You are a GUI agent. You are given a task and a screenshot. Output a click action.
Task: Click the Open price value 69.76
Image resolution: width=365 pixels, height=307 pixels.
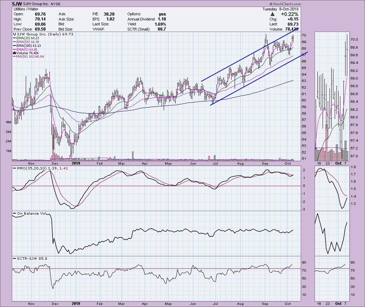[40, 14]
